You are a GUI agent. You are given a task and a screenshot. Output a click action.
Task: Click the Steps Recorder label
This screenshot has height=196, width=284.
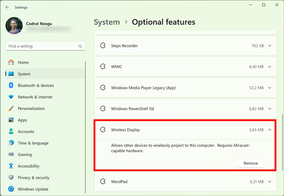tap(124, 46)
